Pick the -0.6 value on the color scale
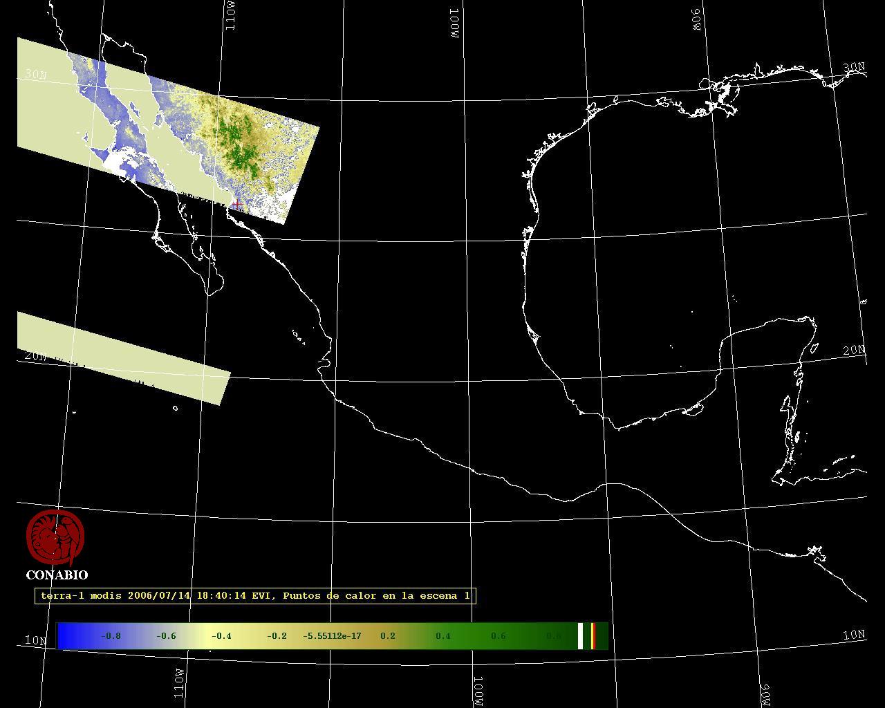885x708 pixels. pyautogui.click(x=166, y=636)
